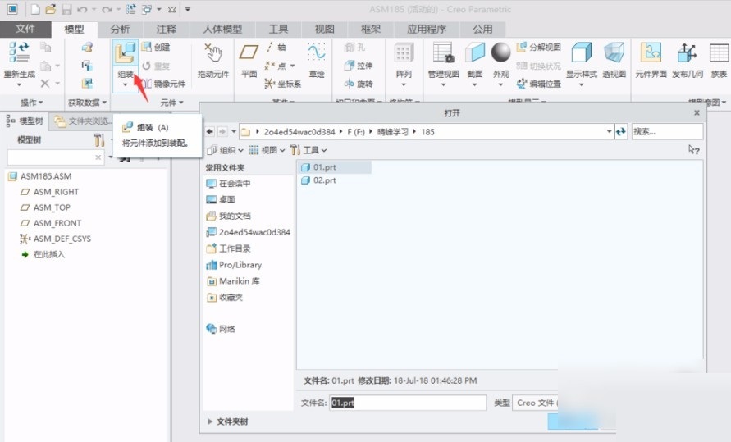
Task: Click the 显示样式 display style icon
Action: click(582, 52)
